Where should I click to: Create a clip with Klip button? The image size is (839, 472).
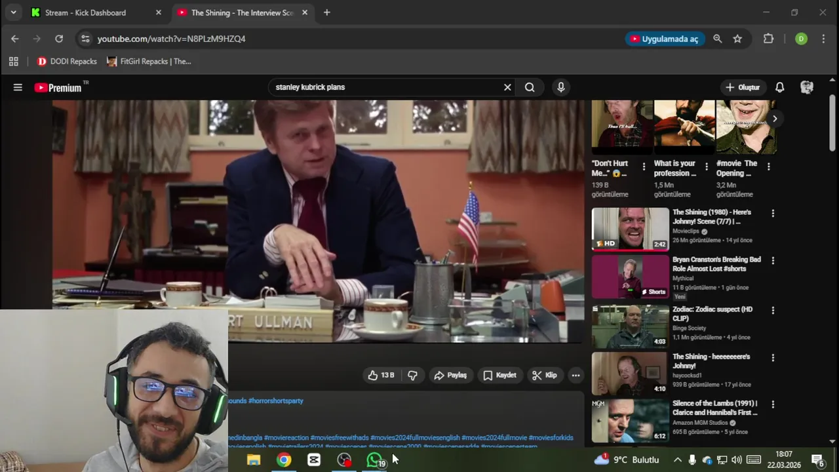click(x=545, y=375)
